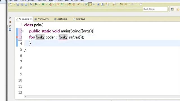Click the Open Type toolbar icon
The width and height of the screenshot is (180, 101).
pyautogui.click(x=70, y=4)
